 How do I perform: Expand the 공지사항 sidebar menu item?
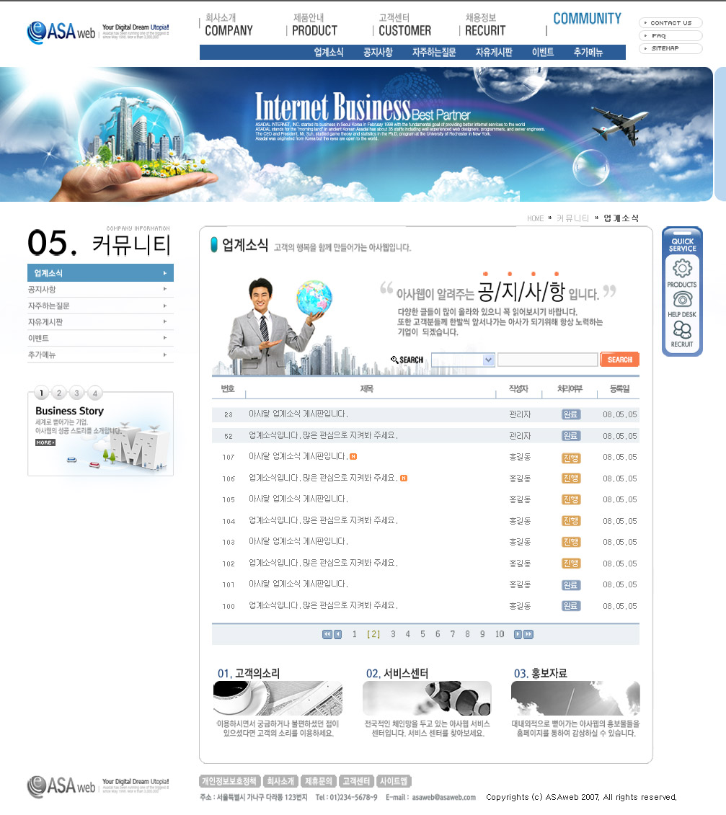[100, 290]
